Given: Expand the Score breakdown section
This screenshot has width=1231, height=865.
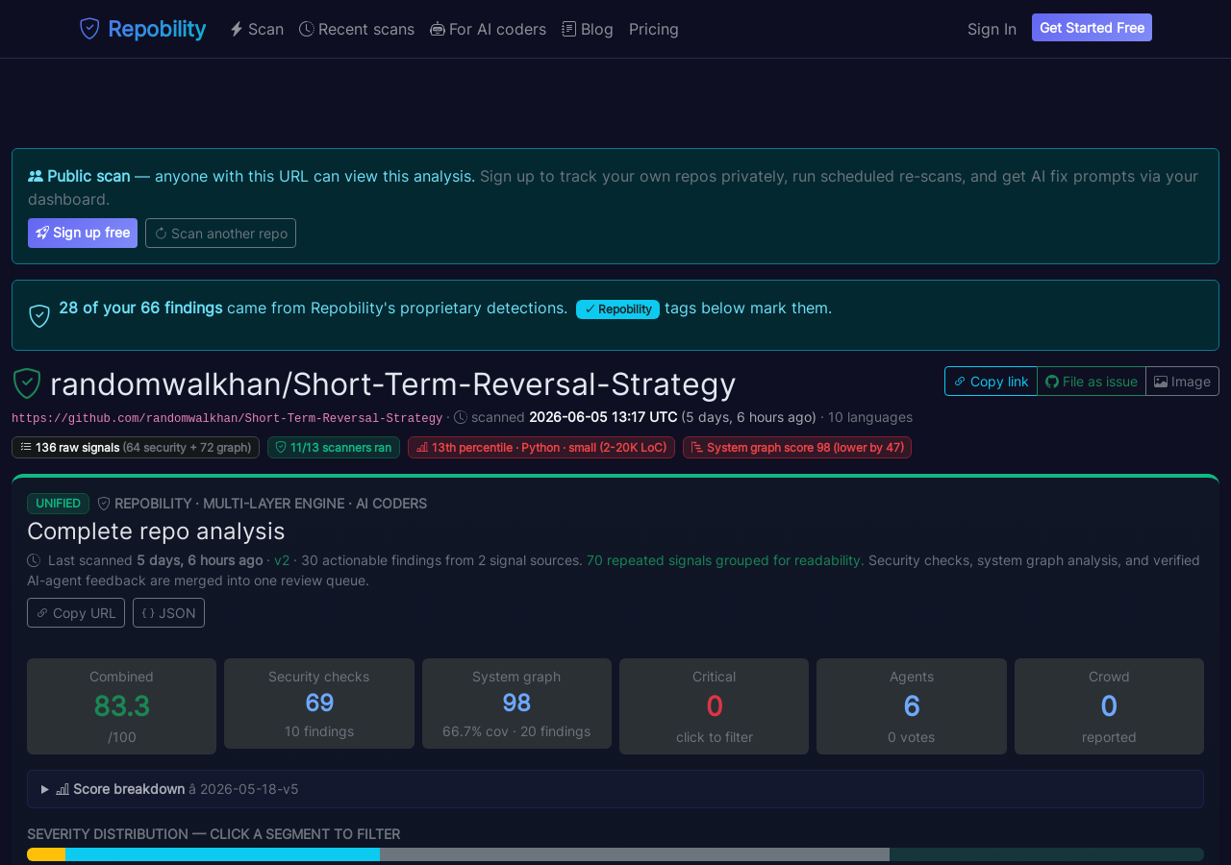Looking at the screenshot, I should coord(615,789).
